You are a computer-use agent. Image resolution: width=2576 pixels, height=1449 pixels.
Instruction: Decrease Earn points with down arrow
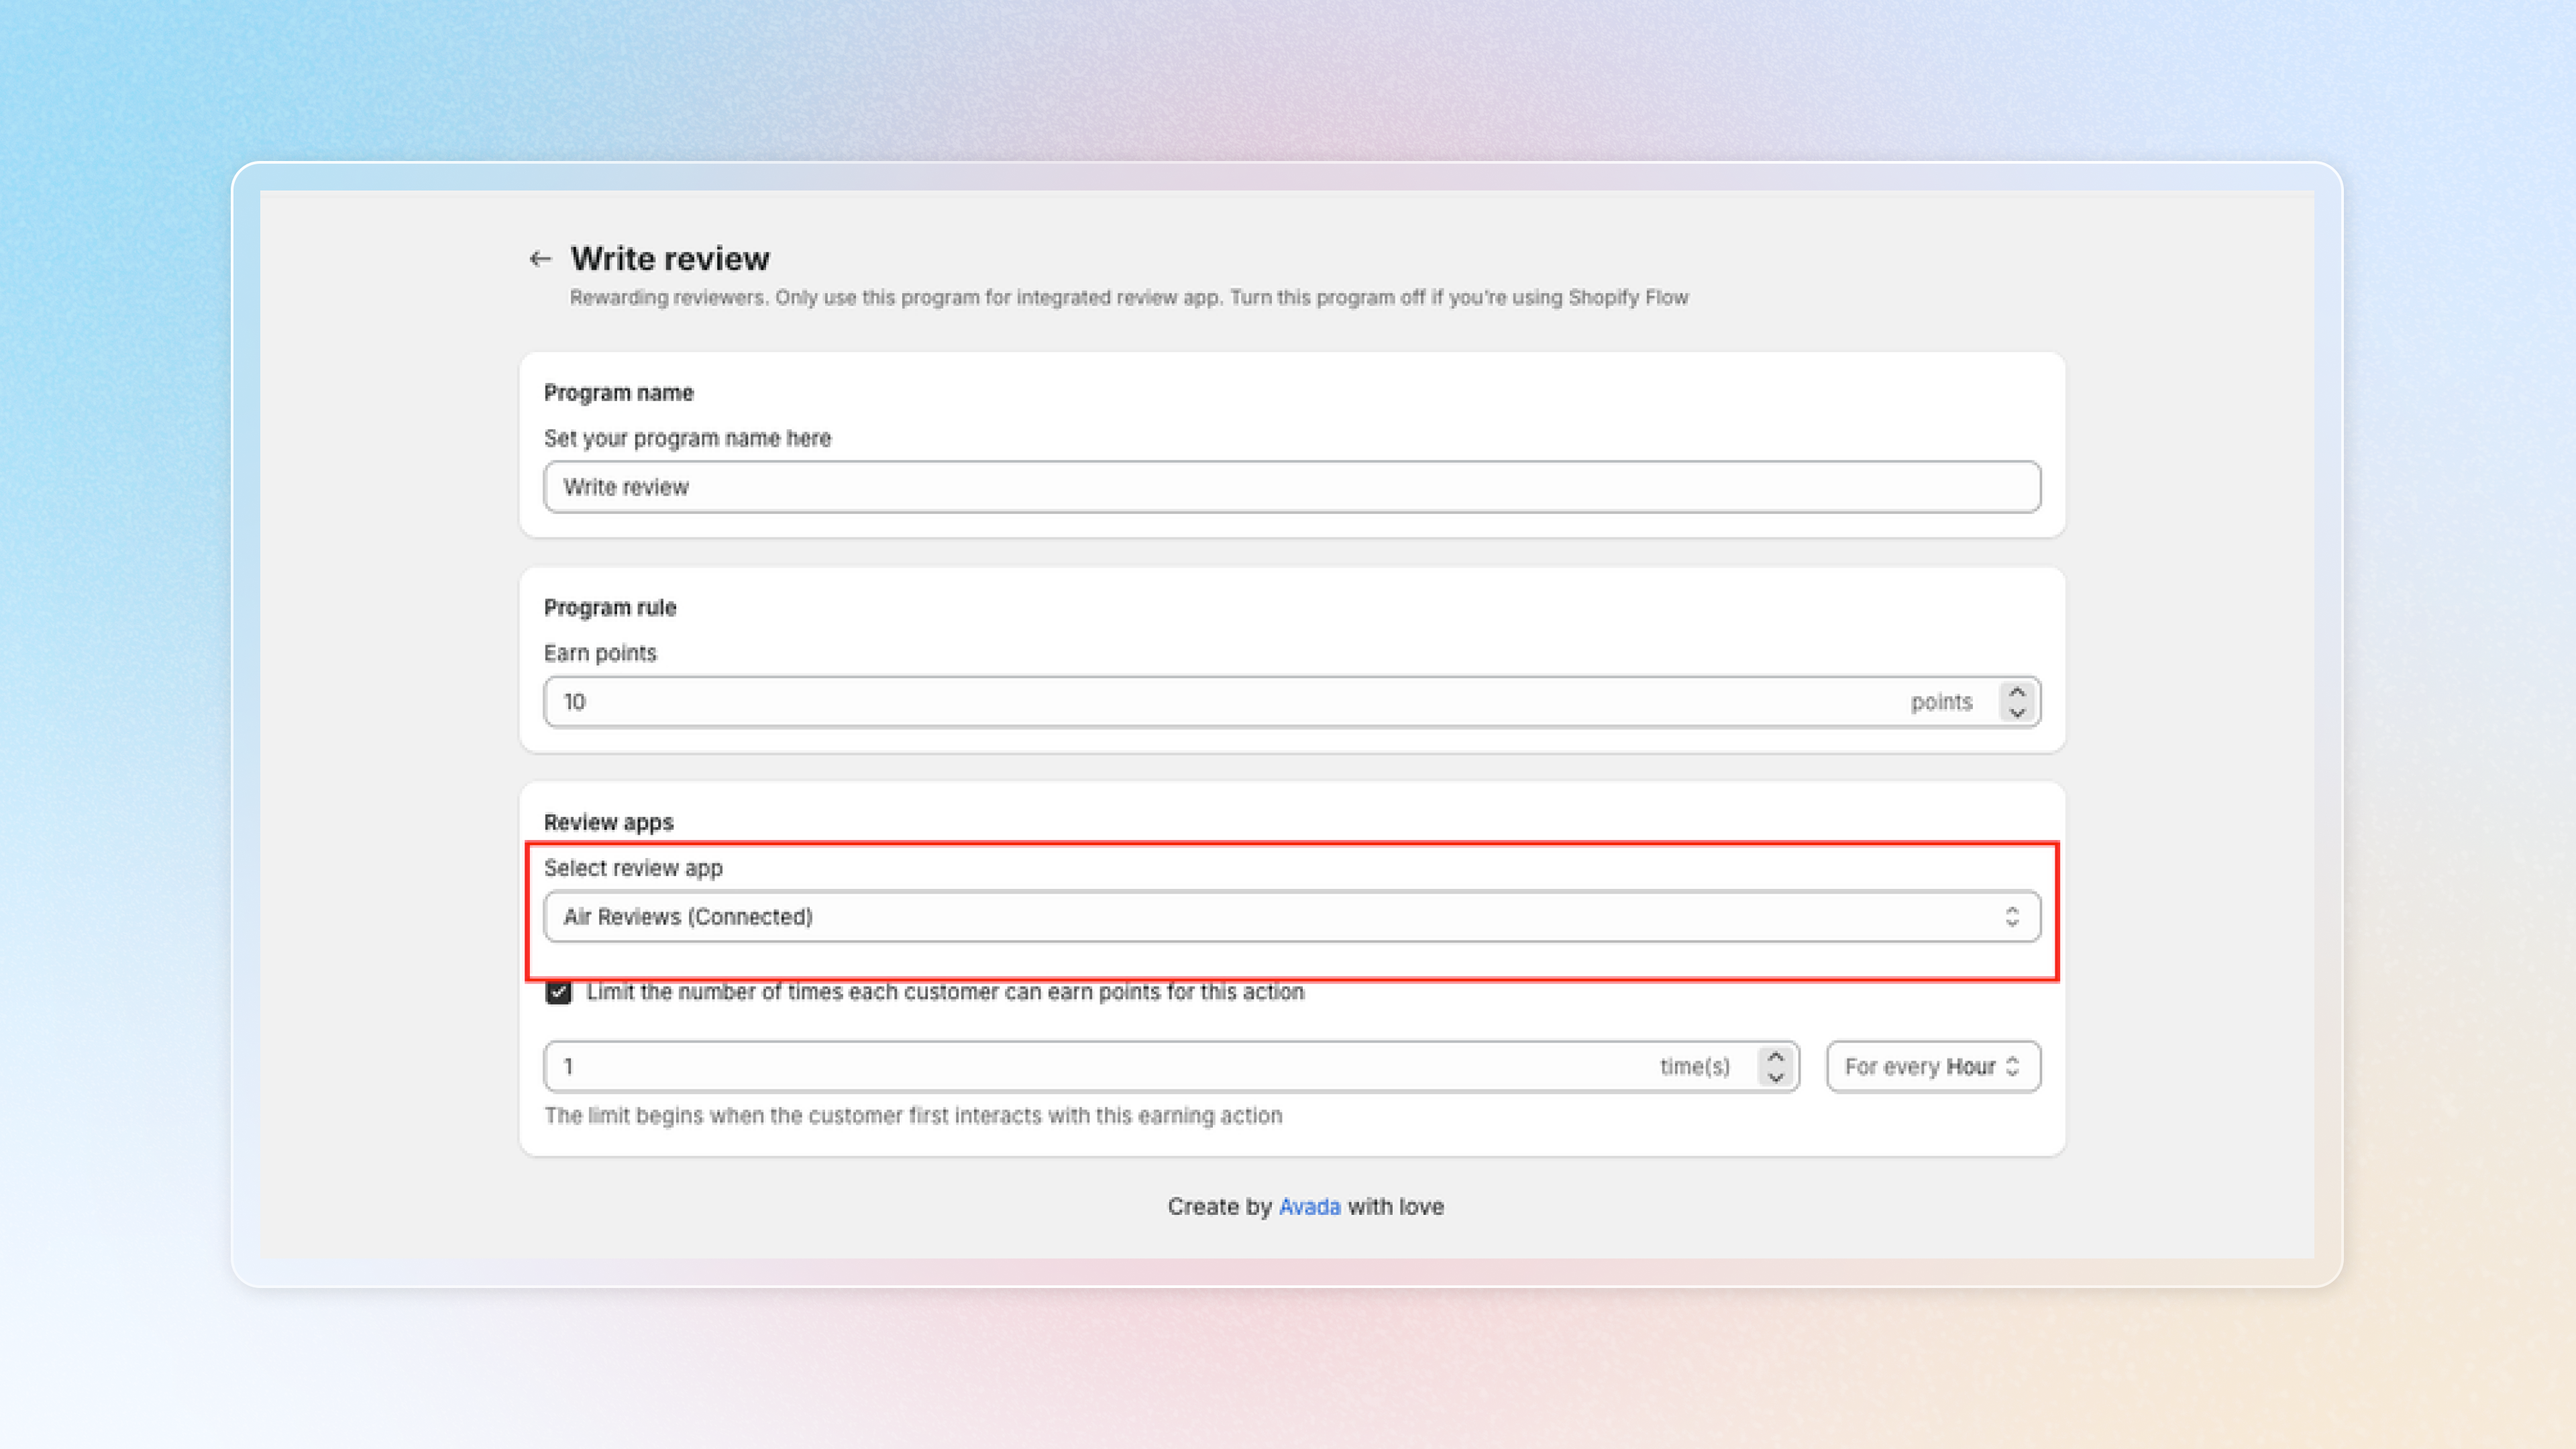(x=2017, y=712)
